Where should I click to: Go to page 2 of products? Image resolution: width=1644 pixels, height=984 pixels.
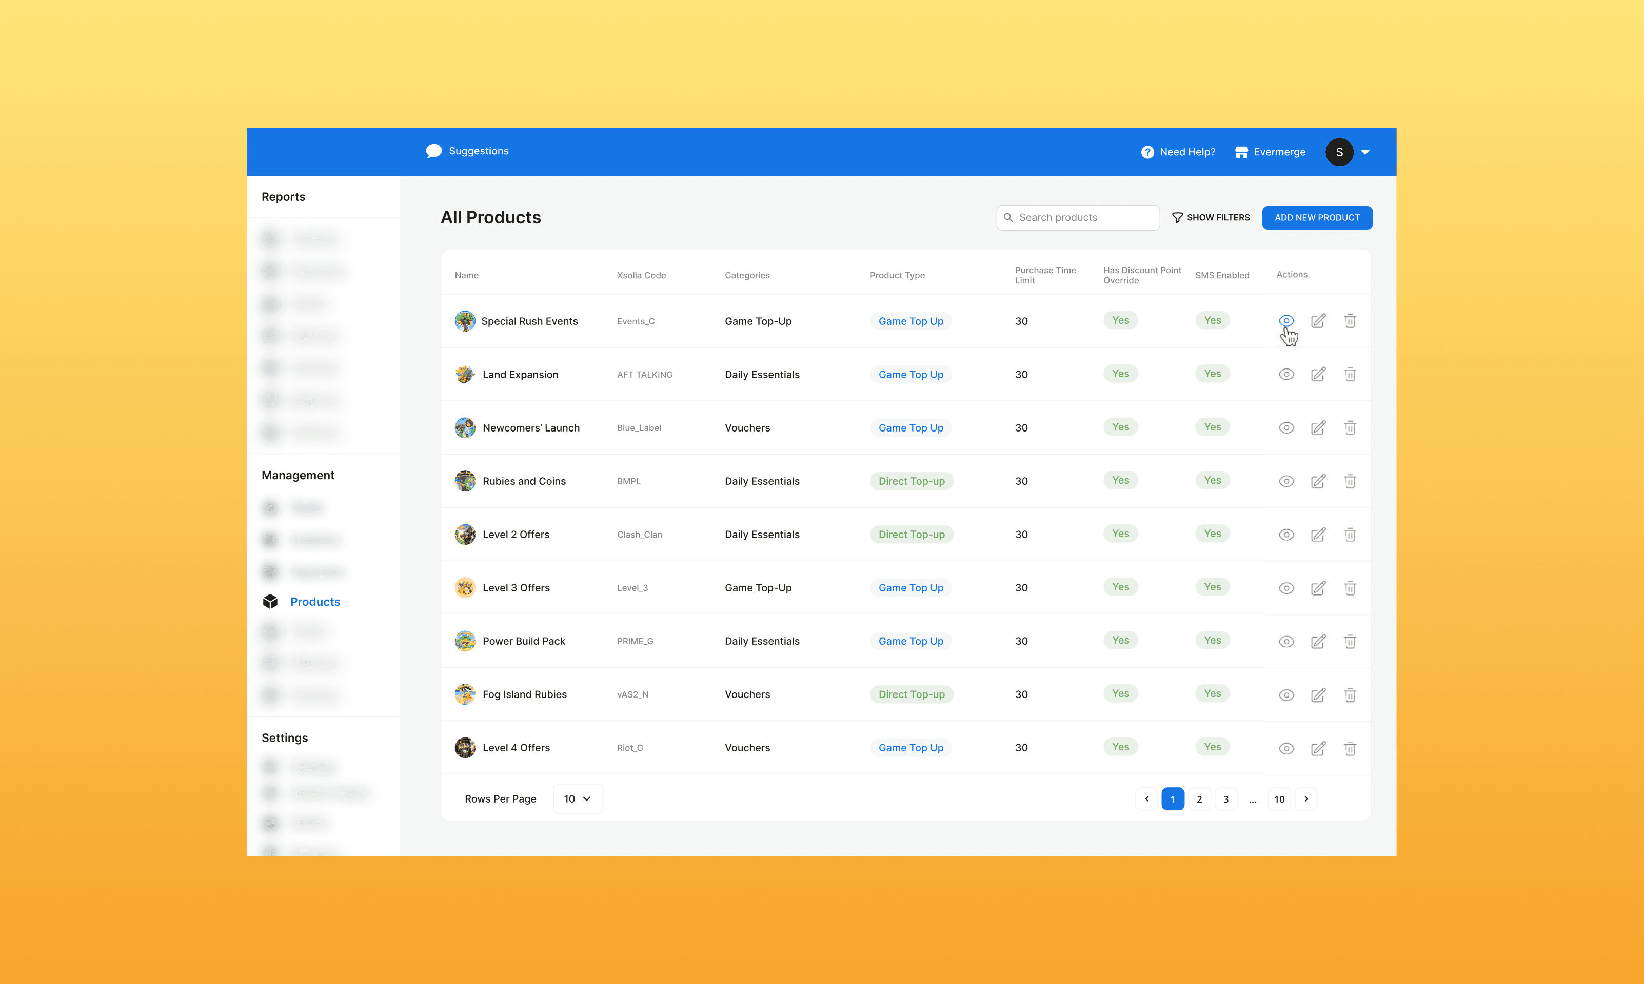1199,799
